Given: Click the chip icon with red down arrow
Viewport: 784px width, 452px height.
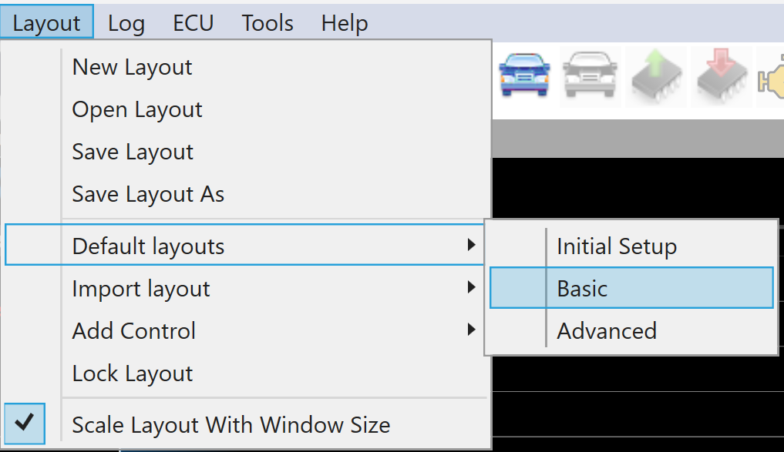Looking at the screenshot, I should click(722, 75).
